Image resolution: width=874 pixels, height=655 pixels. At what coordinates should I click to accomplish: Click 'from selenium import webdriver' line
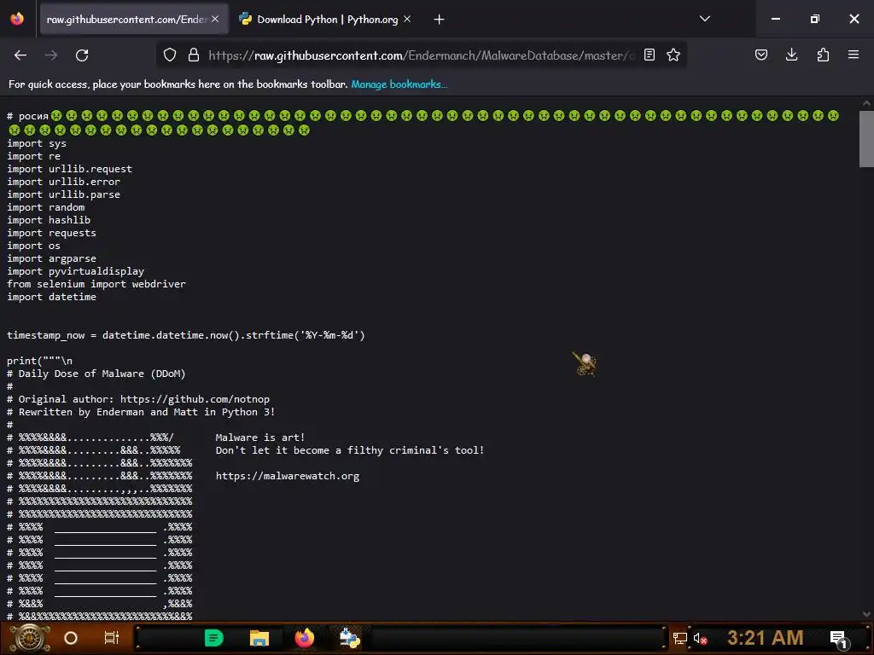[96, 284]
